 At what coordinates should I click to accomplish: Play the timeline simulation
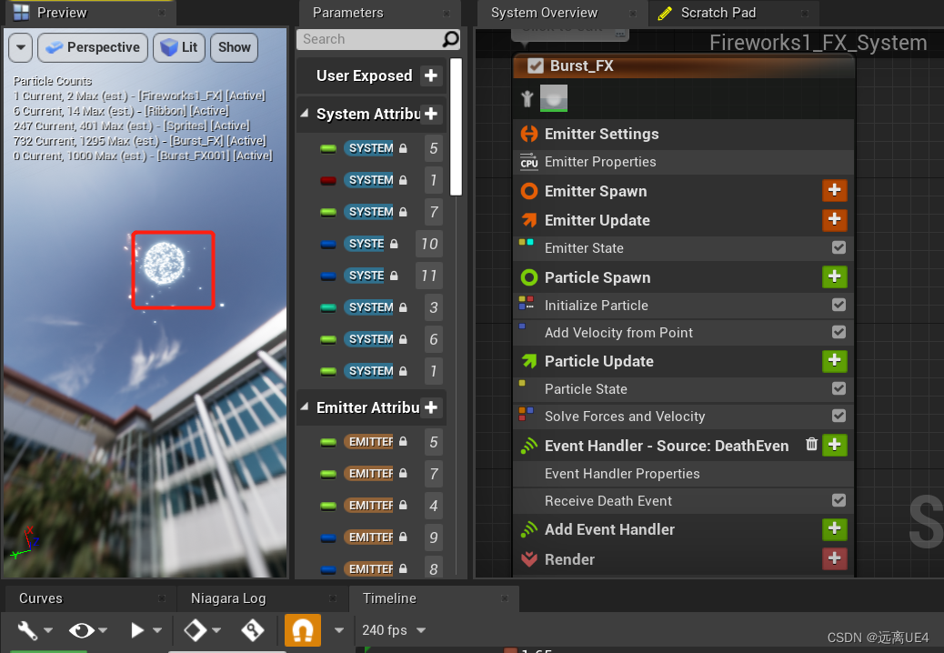137,630
